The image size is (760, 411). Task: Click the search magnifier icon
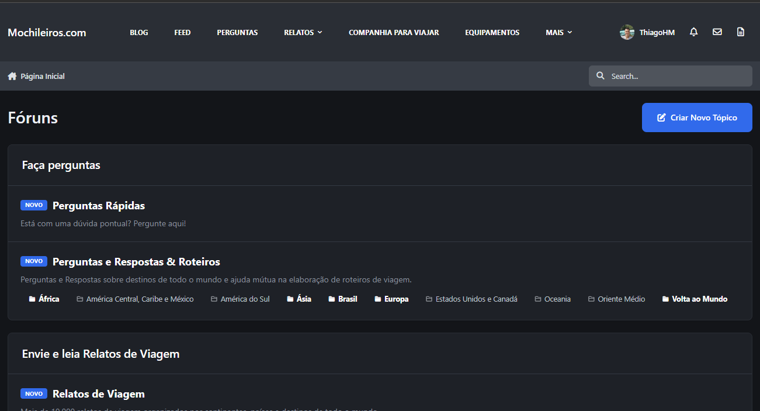[600, 76]
